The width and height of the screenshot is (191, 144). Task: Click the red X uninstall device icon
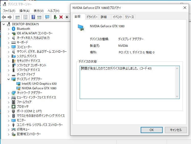[61, 17]
